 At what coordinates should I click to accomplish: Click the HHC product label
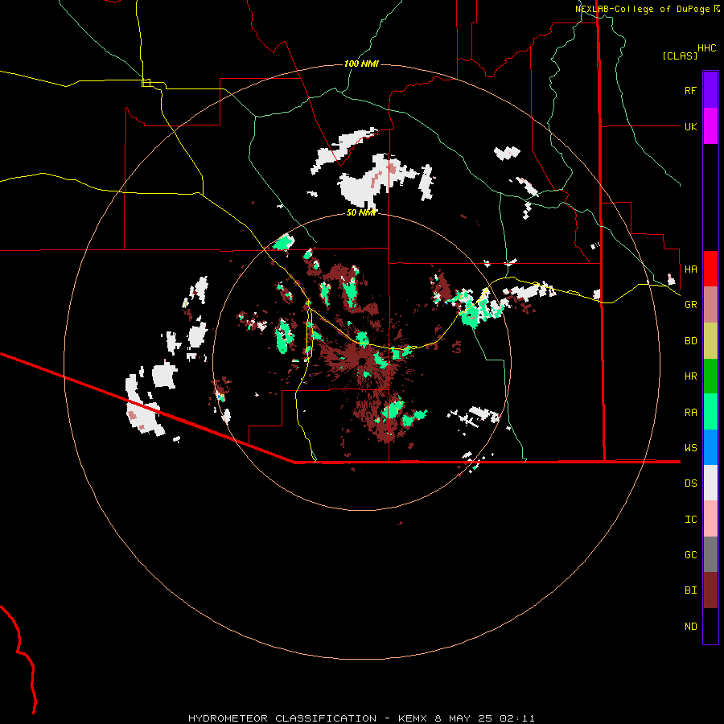[707, 48]
